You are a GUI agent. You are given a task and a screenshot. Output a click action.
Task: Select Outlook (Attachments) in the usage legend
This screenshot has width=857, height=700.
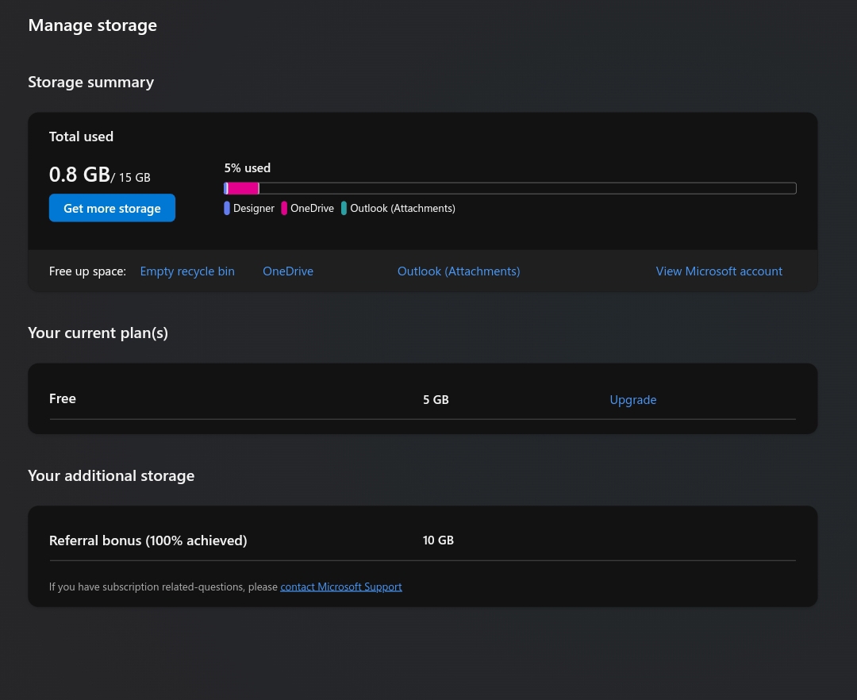click(x=402, y=207)
